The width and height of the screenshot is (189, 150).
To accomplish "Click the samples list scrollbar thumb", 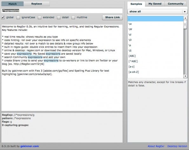I will coord(185,24).
